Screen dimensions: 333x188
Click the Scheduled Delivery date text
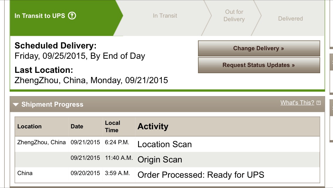tap(80, 56)
